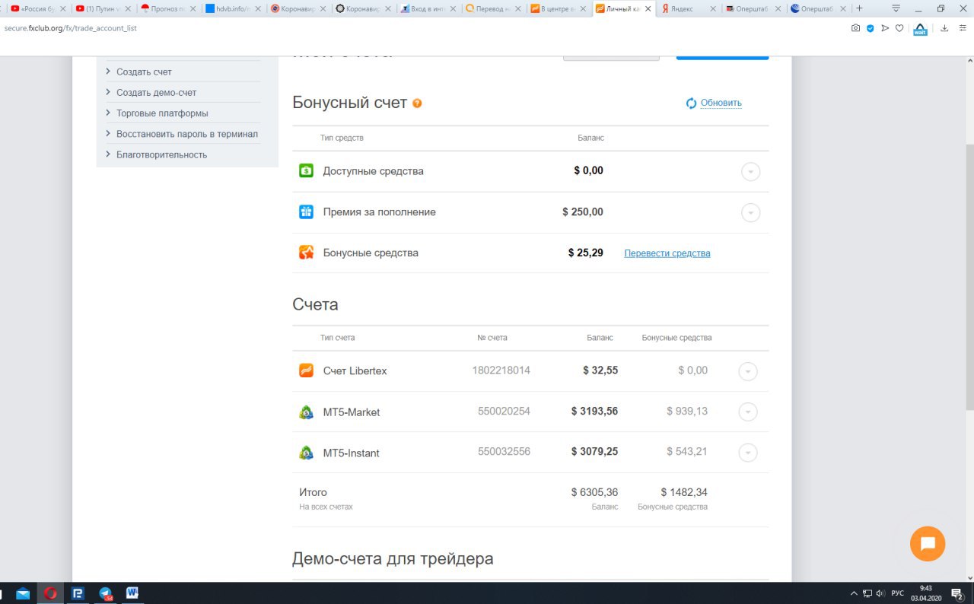
Task: Open the Mail app in the taskbar
Action: coord(23,593)
